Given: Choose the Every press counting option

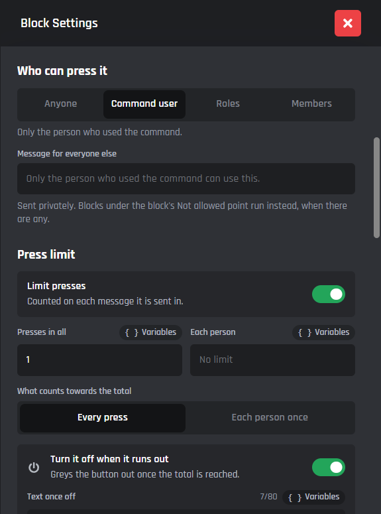Looking at the screenshot, I should 103,418.
